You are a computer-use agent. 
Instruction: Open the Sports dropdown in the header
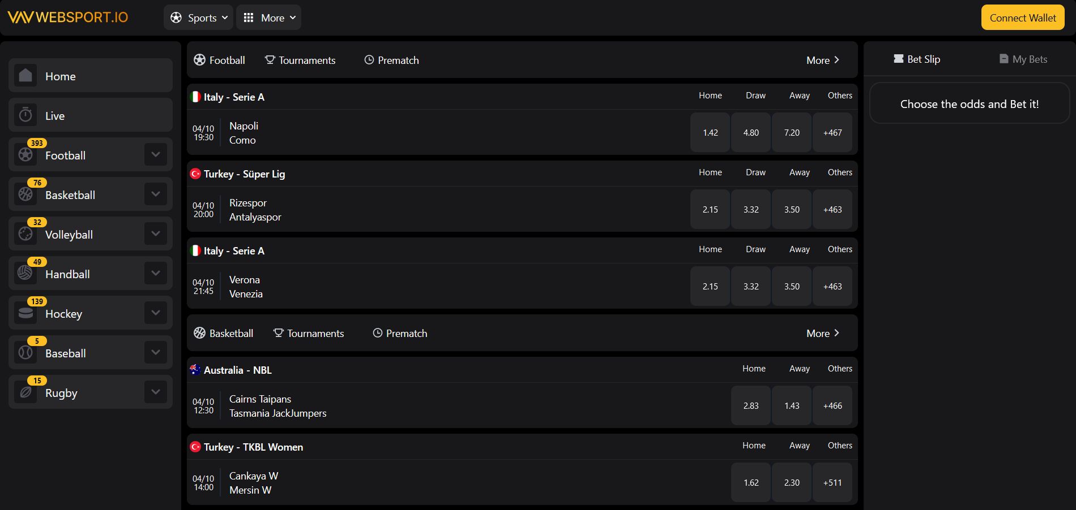click(198, 17)
